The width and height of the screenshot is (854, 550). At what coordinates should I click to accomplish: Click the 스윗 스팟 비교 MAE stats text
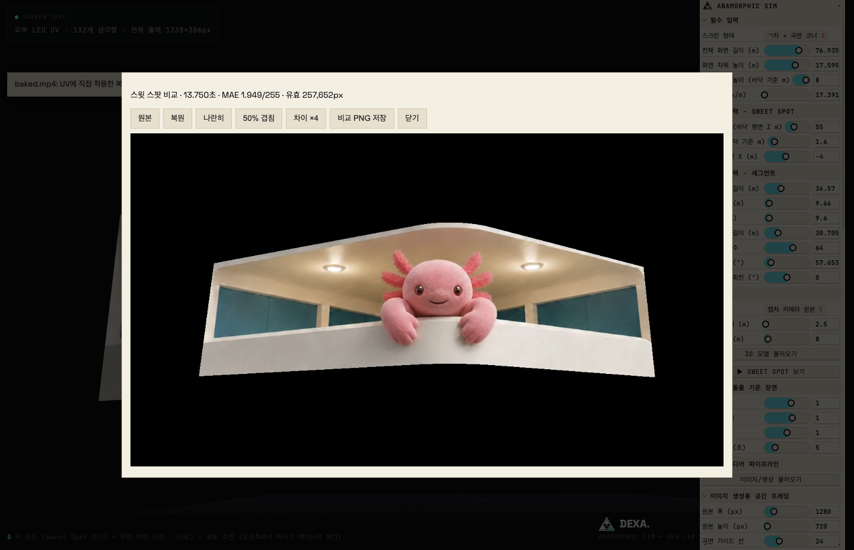237,95
